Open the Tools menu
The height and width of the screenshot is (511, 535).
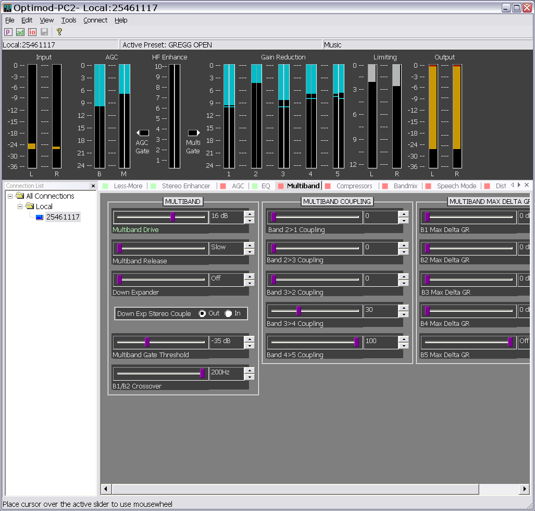tap(69, 20)
